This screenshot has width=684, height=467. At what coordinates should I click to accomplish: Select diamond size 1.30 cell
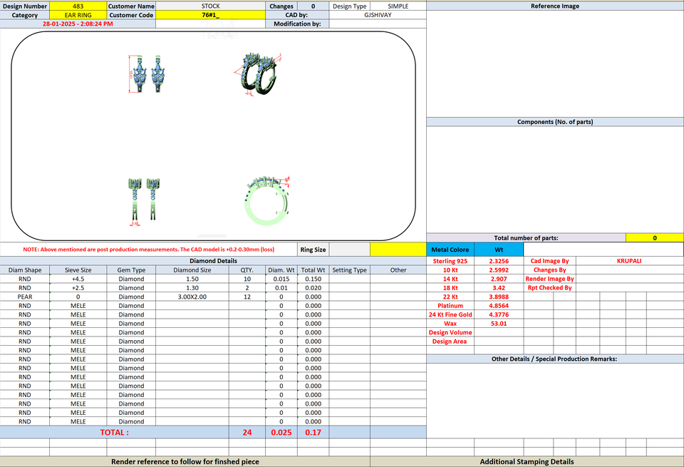192,288
